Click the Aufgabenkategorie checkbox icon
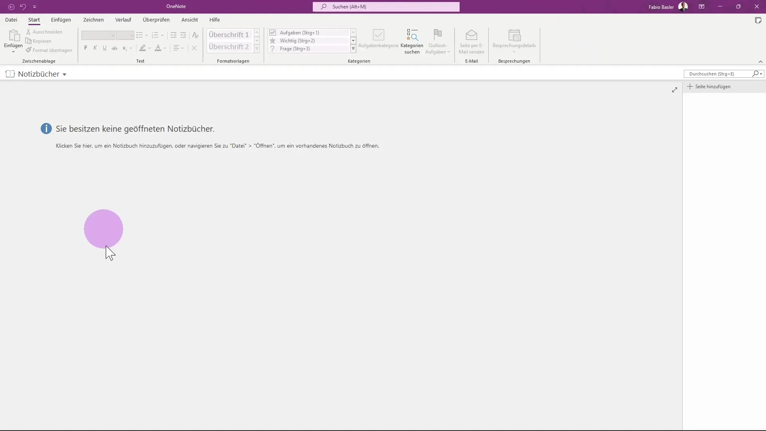 (x=378, y=35)
